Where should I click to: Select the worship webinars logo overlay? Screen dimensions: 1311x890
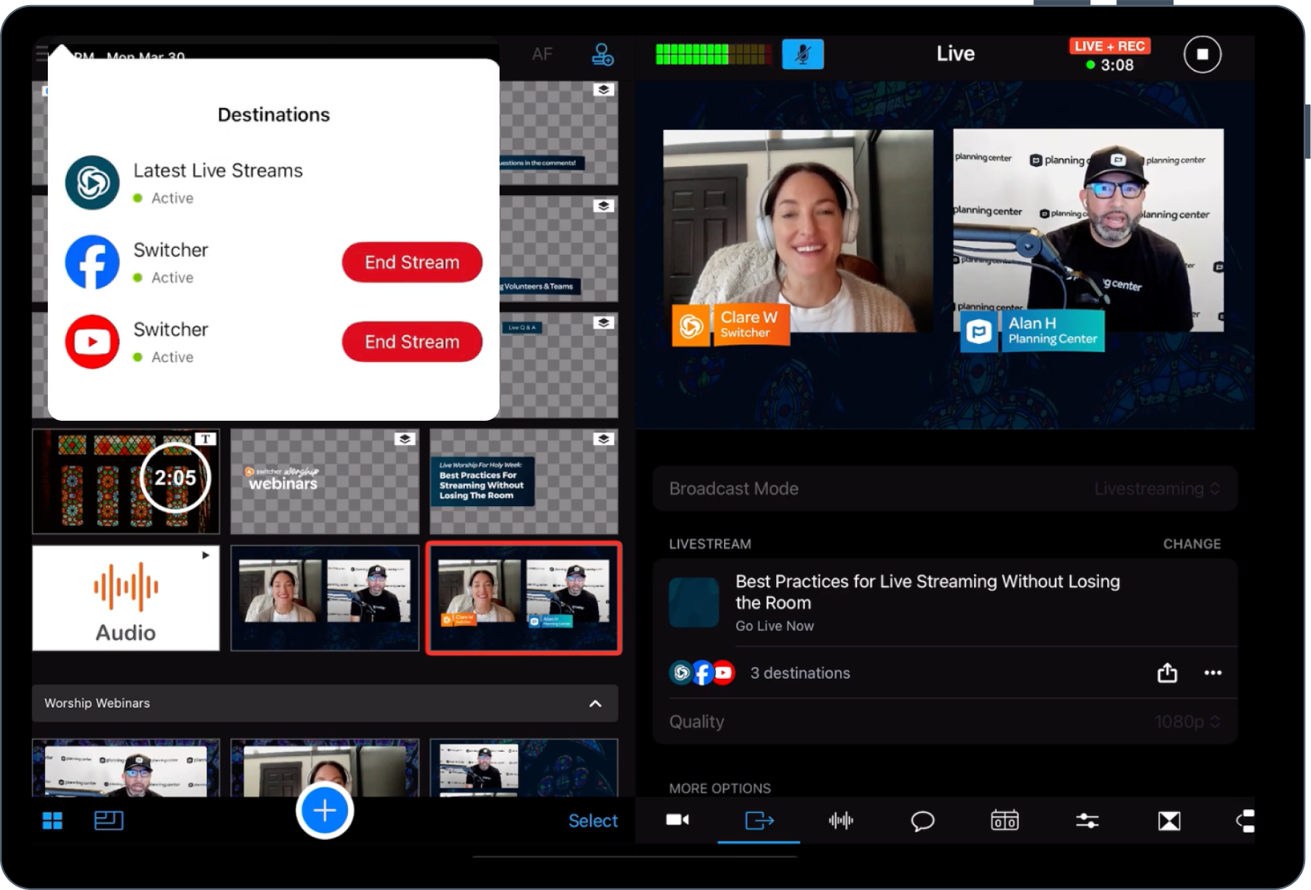(x=324, y=482)
